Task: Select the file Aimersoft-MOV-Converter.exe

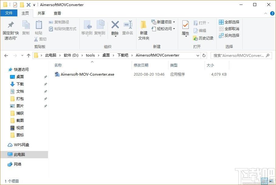Action: click(84, 74)
